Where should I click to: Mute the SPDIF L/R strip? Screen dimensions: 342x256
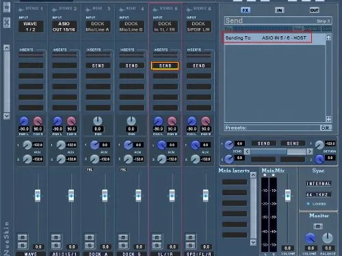190,238
